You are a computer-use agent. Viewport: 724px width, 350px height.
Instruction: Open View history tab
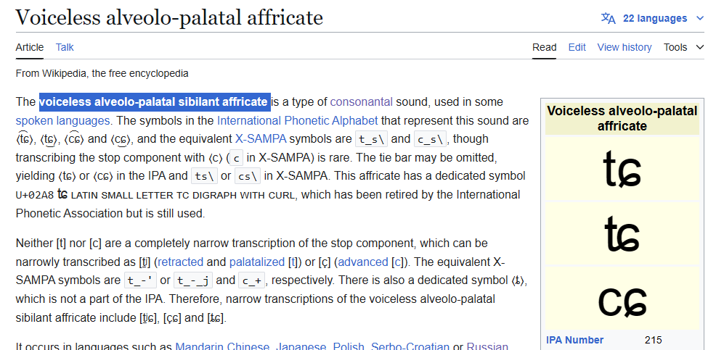(x=625, y=47)
